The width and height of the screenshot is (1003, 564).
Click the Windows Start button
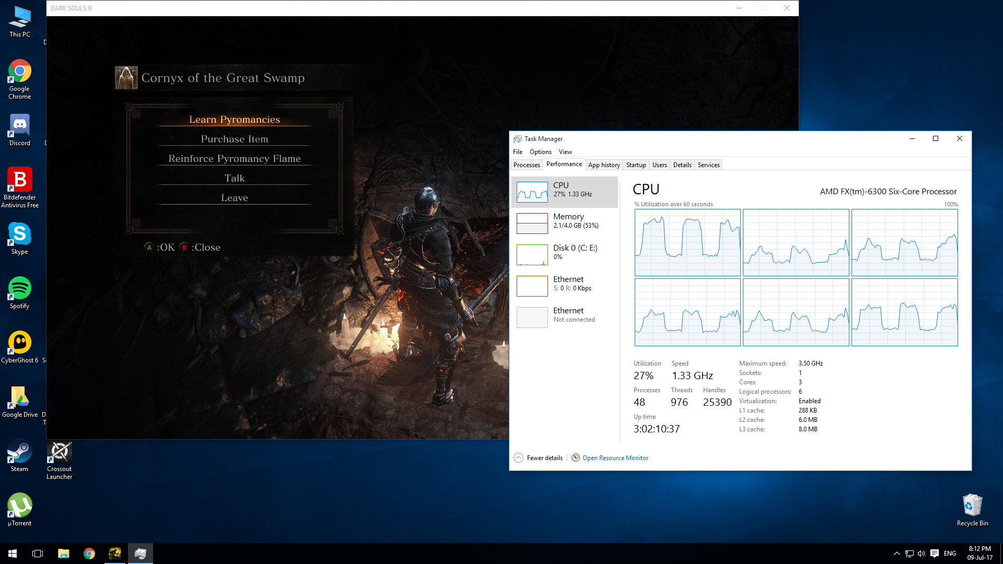[x=13, y=554]
